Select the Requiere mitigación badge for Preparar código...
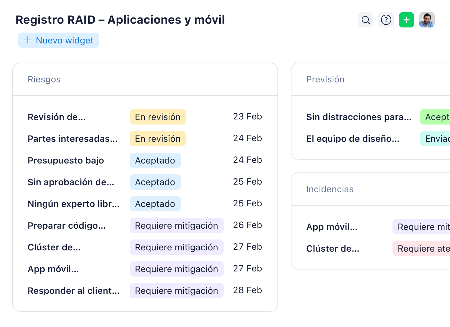Screen dimensions: 450x327 click(x=176, y=225)
